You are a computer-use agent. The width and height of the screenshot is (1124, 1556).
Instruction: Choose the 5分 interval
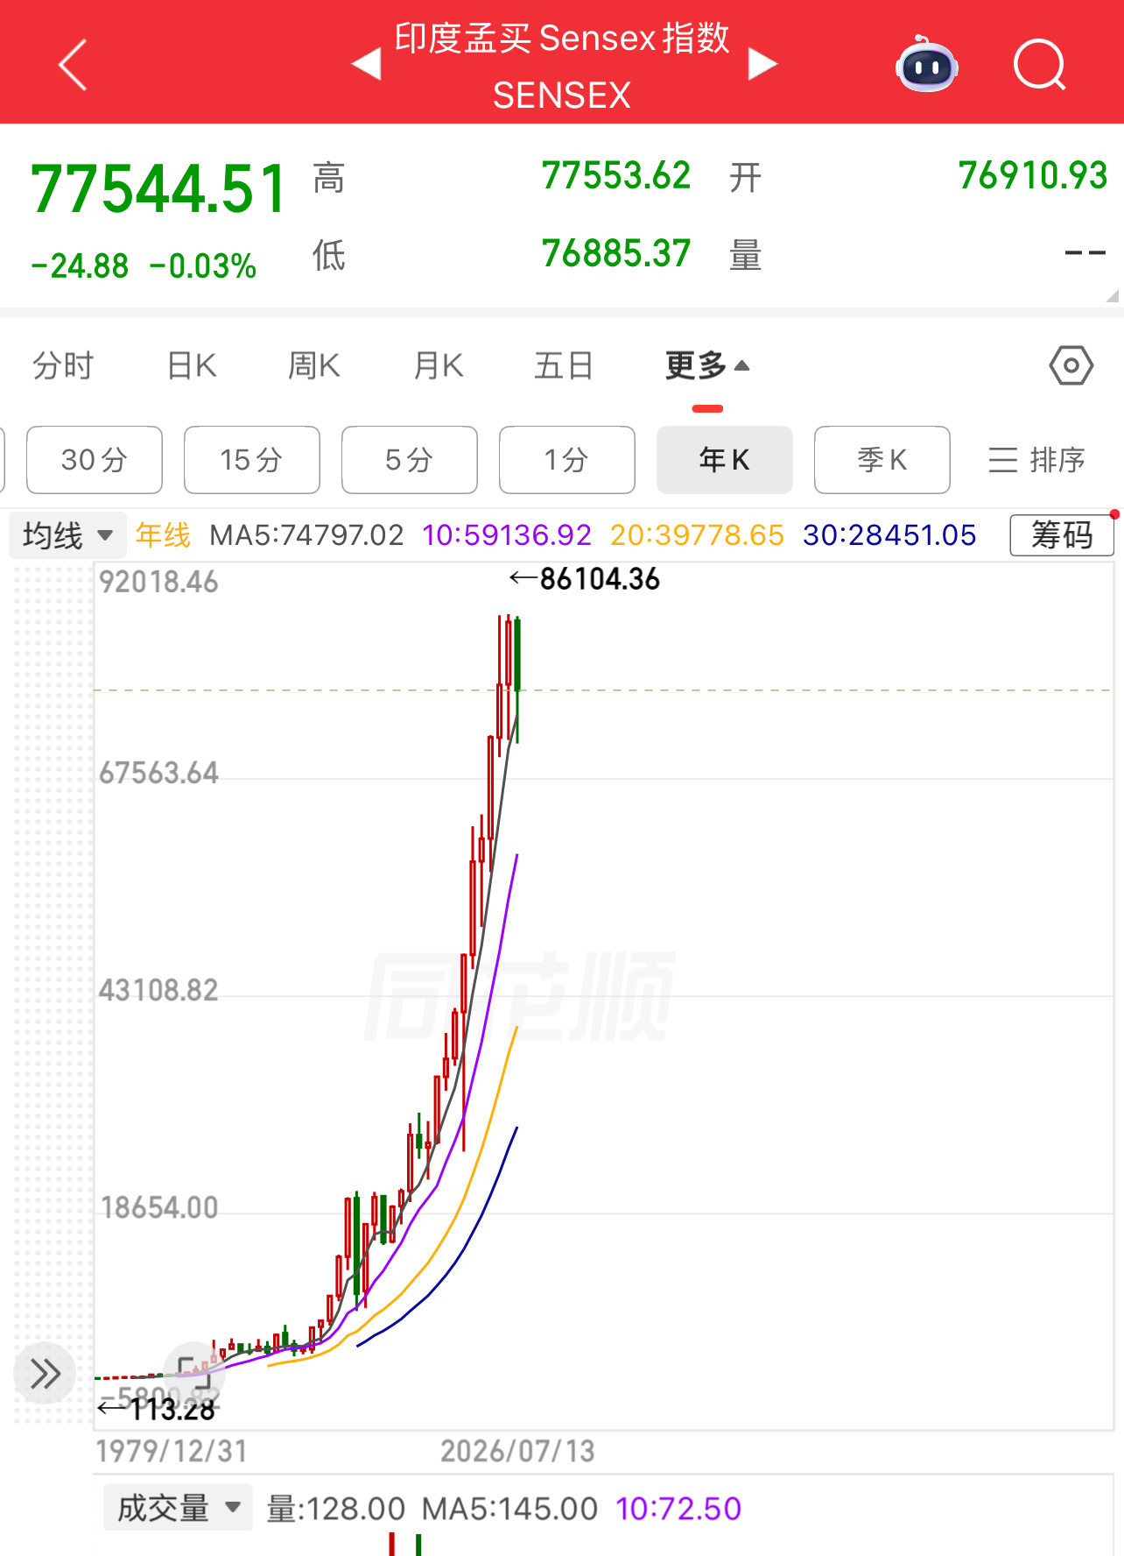[410, 460]
